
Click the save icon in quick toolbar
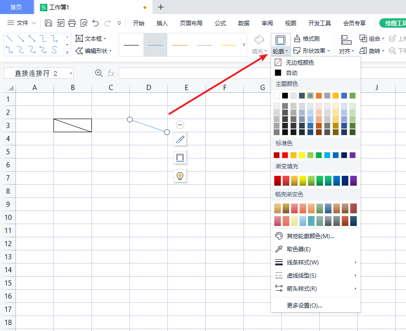click(49, 23)
